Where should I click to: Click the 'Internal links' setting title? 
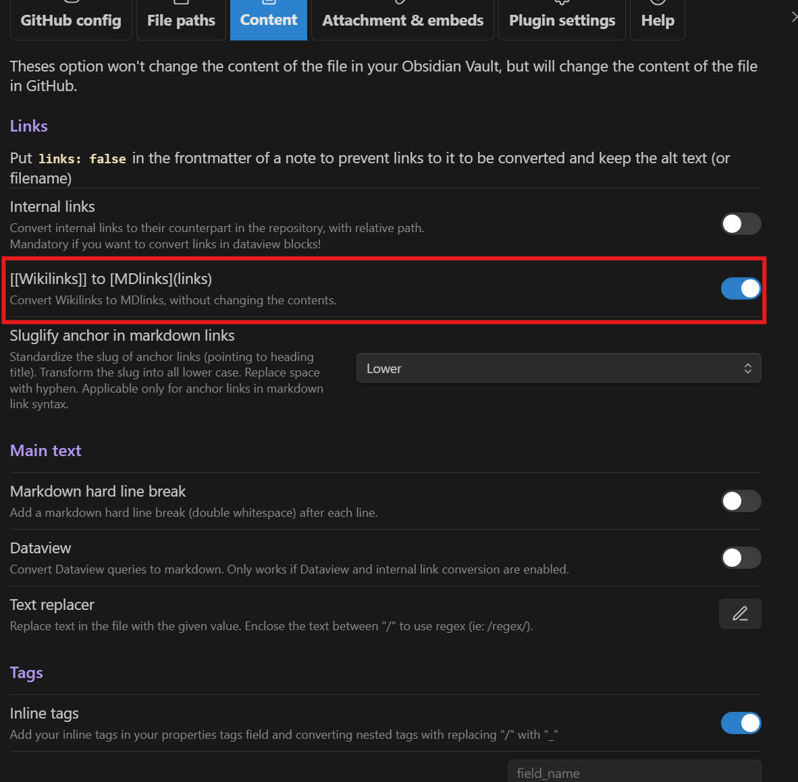53,206
